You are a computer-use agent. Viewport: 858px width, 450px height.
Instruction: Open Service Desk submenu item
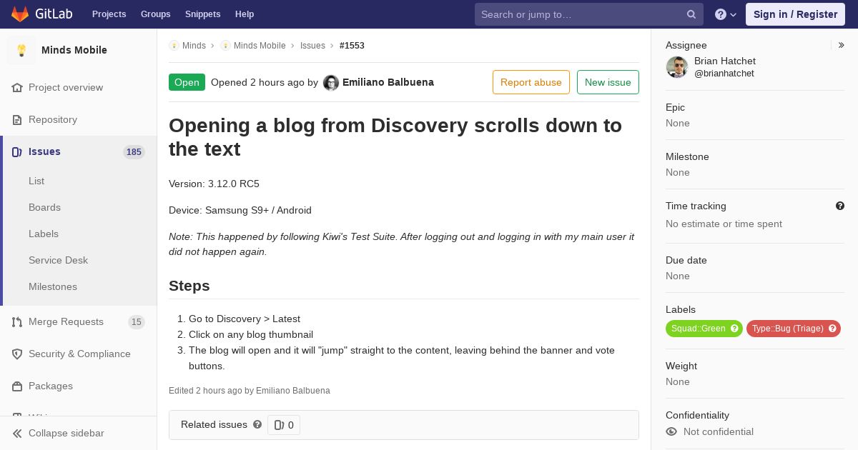tap(58, 260)
